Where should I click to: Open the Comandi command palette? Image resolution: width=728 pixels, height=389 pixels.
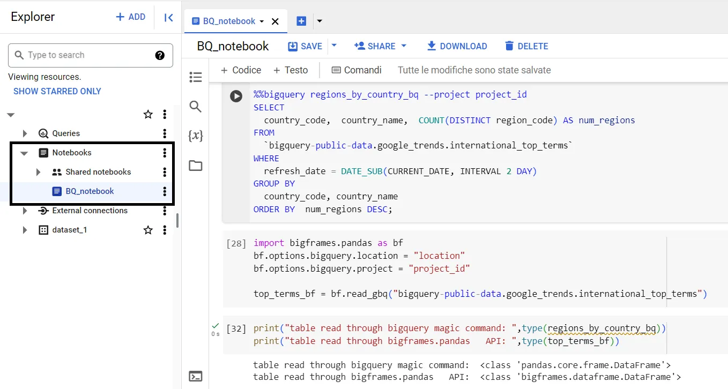click(356, 70)
